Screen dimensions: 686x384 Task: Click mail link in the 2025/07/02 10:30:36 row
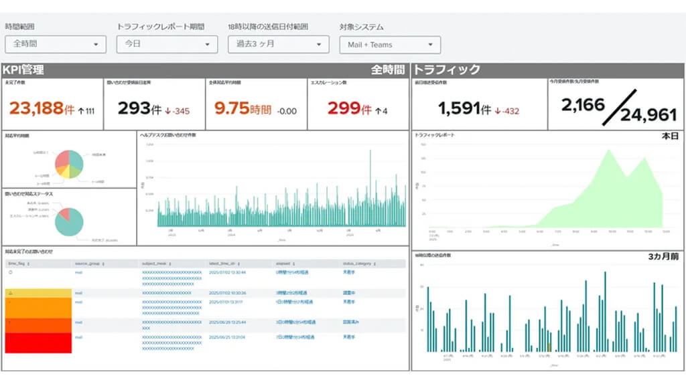(x=78, y=293)
